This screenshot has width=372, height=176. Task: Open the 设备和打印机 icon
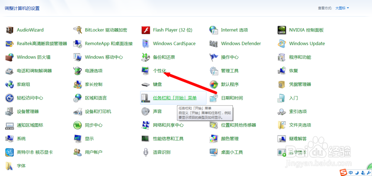pos(78,111)
